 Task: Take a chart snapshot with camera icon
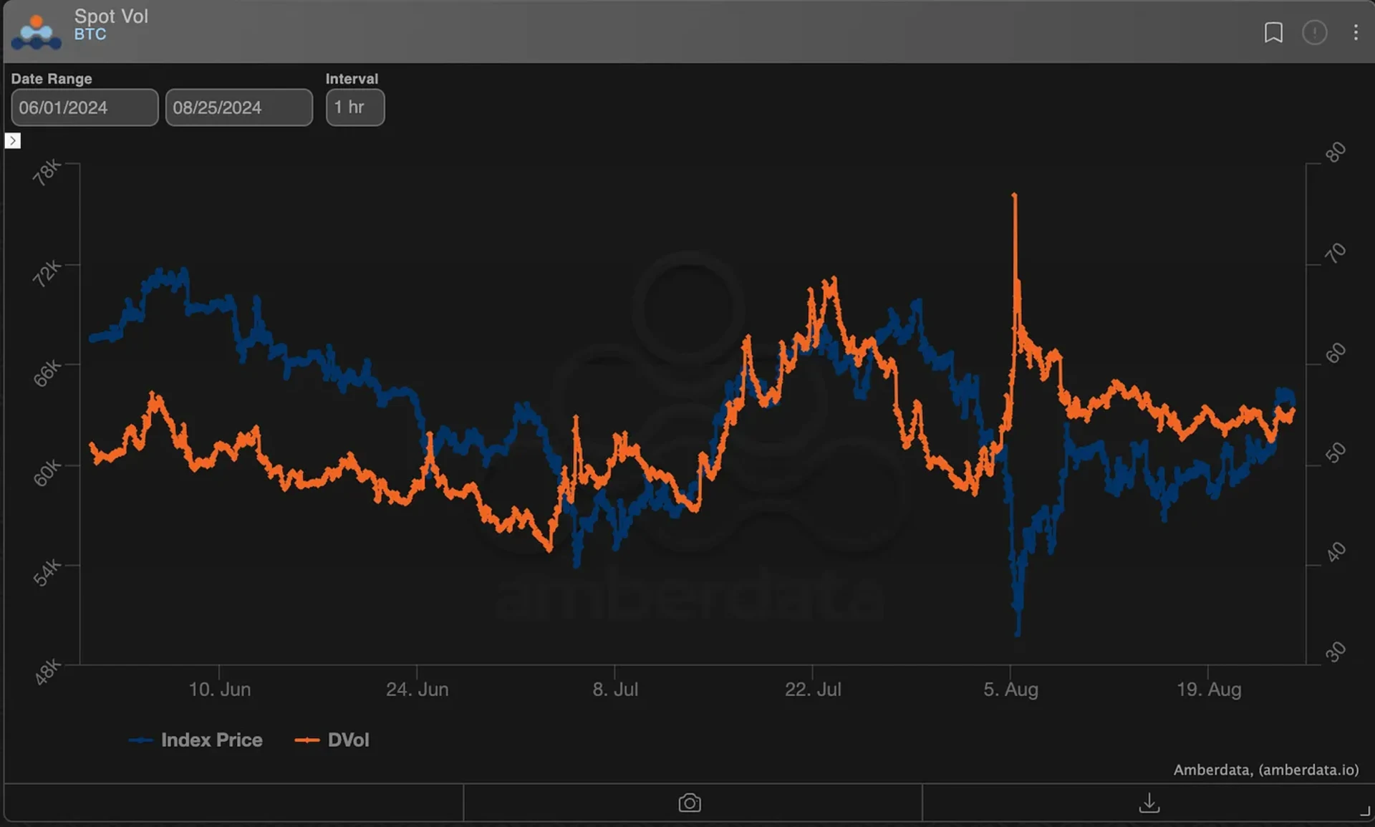(690, 803)
